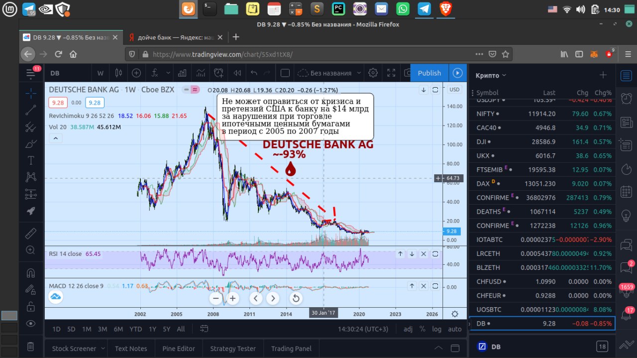The height and width of the screenshot is (358, 637).
Task: Undo the last chart action
Action: tap(254, 73)
